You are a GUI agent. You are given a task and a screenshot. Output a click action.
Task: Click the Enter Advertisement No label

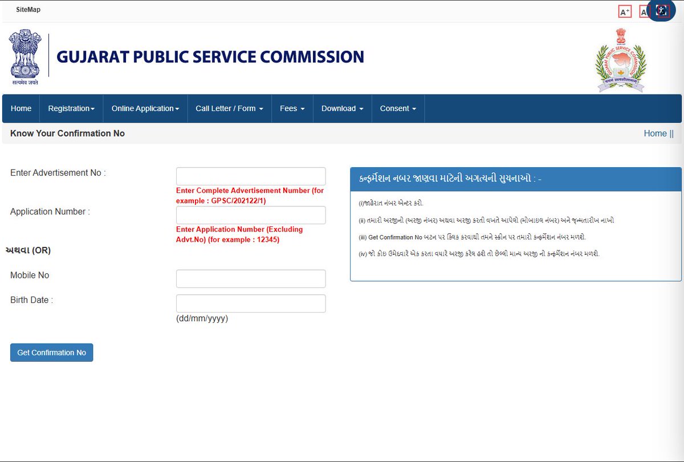[x=58, y=173]
